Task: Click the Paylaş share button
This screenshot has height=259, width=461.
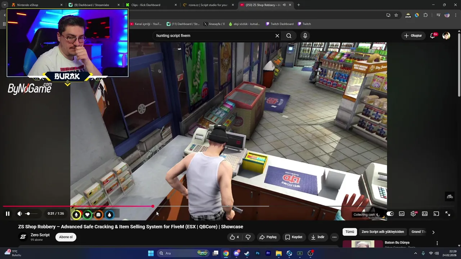Action: 268,237
